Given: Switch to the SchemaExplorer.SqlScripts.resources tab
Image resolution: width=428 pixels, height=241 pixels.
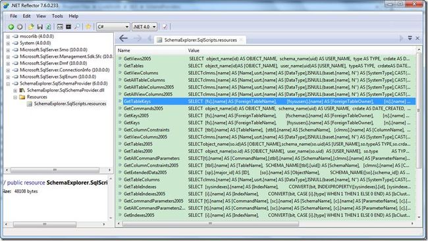Looking at the screenshot, I should [x=200, y=40].
